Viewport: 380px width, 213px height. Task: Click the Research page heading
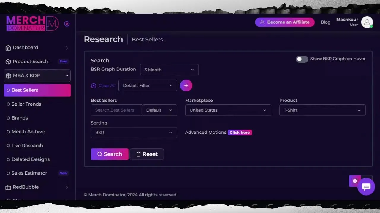pos(103,39)
